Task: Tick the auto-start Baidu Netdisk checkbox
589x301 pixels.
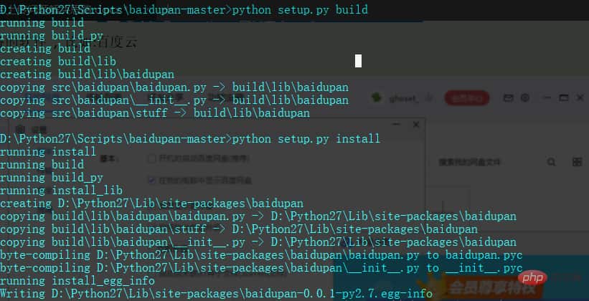Action: click(152, 159)
